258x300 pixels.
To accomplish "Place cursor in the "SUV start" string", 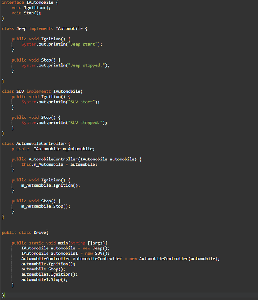I will coord(82,102).
